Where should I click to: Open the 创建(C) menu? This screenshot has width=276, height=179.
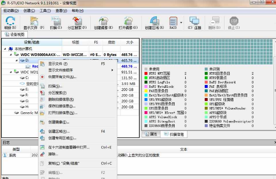29,11
